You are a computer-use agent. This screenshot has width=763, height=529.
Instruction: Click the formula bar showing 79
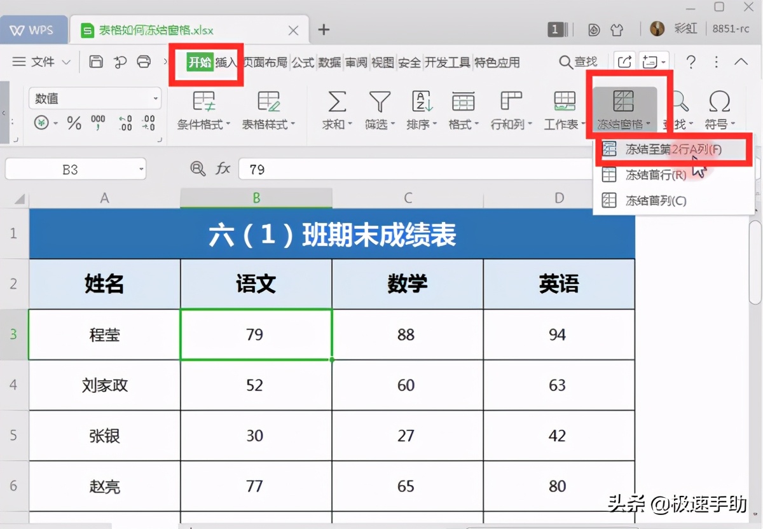click(496, 169)
